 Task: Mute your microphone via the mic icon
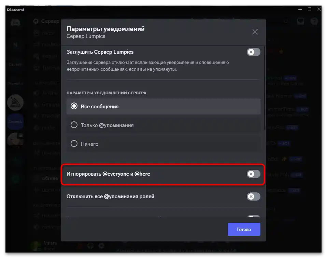79,246
